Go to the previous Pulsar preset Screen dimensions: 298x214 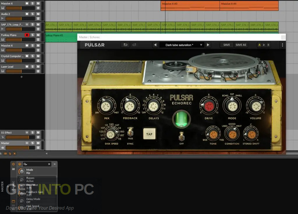point(155,45)
